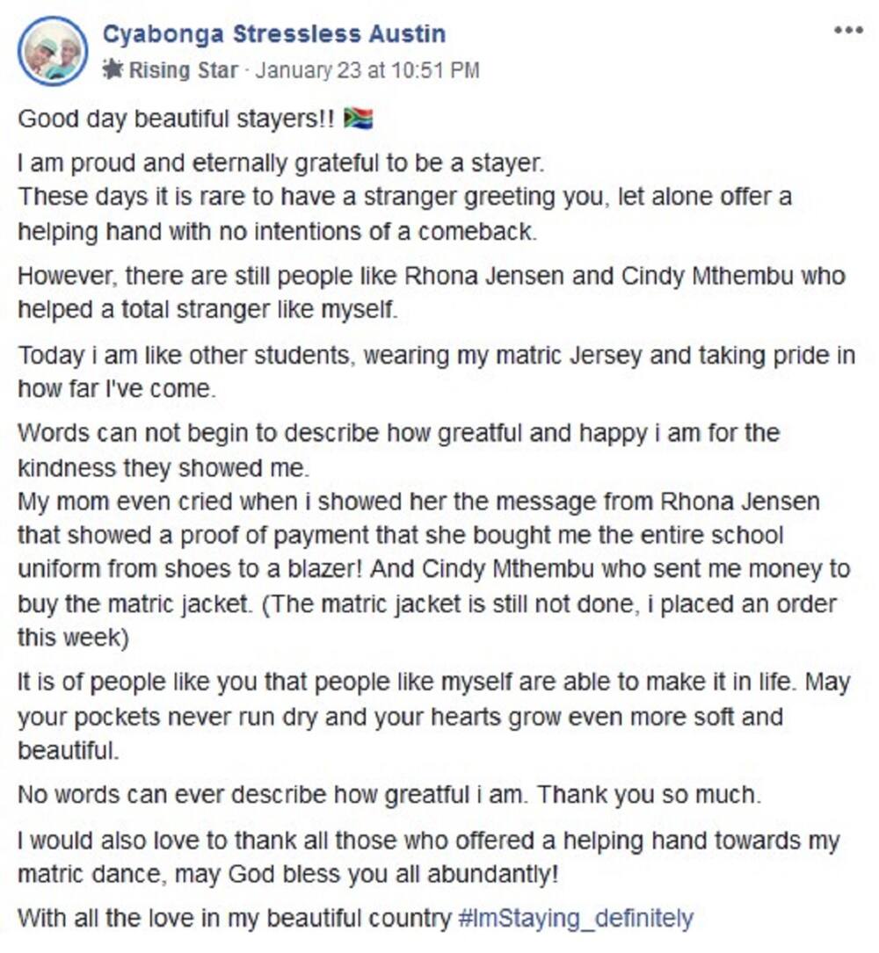Click the line 'No words can ever describe'
The height and width of the screenshot is (953, 879).
(x=389, y=794)
